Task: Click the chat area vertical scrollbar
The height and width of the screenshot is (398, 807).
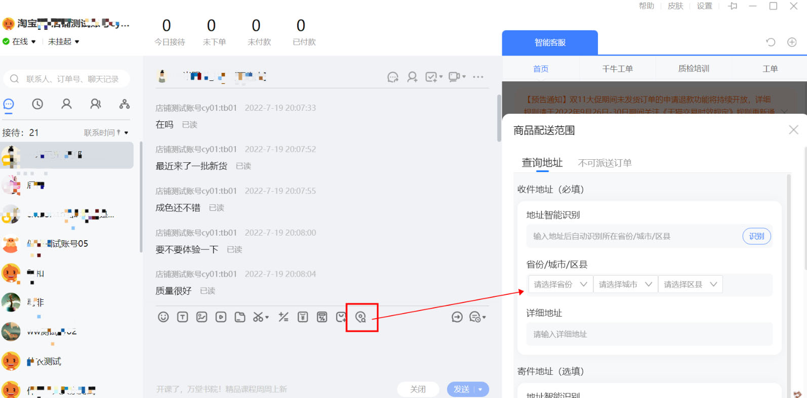Action: click(499, 118)
